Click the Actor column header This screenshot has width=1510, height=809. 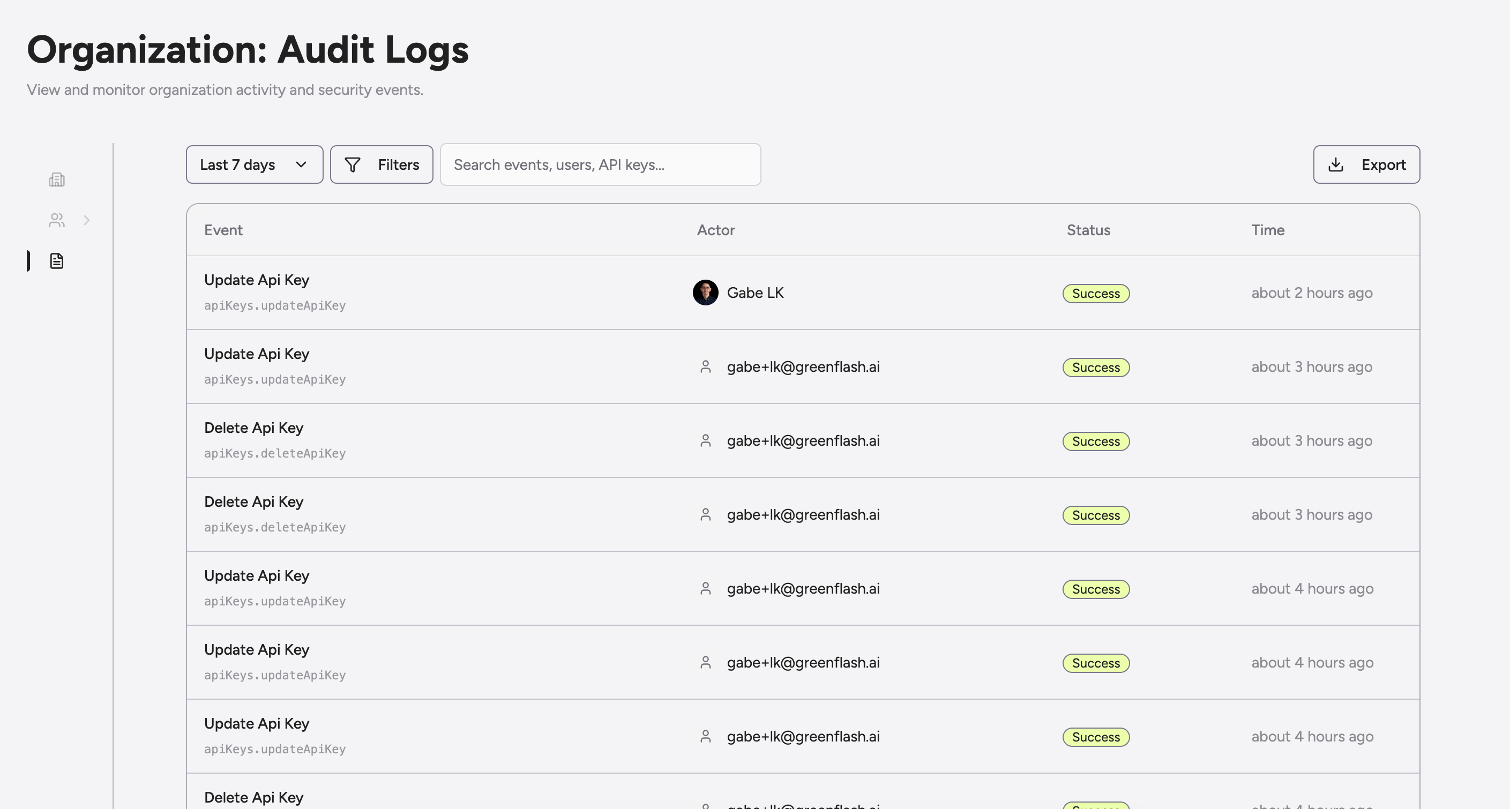(716, 230)
